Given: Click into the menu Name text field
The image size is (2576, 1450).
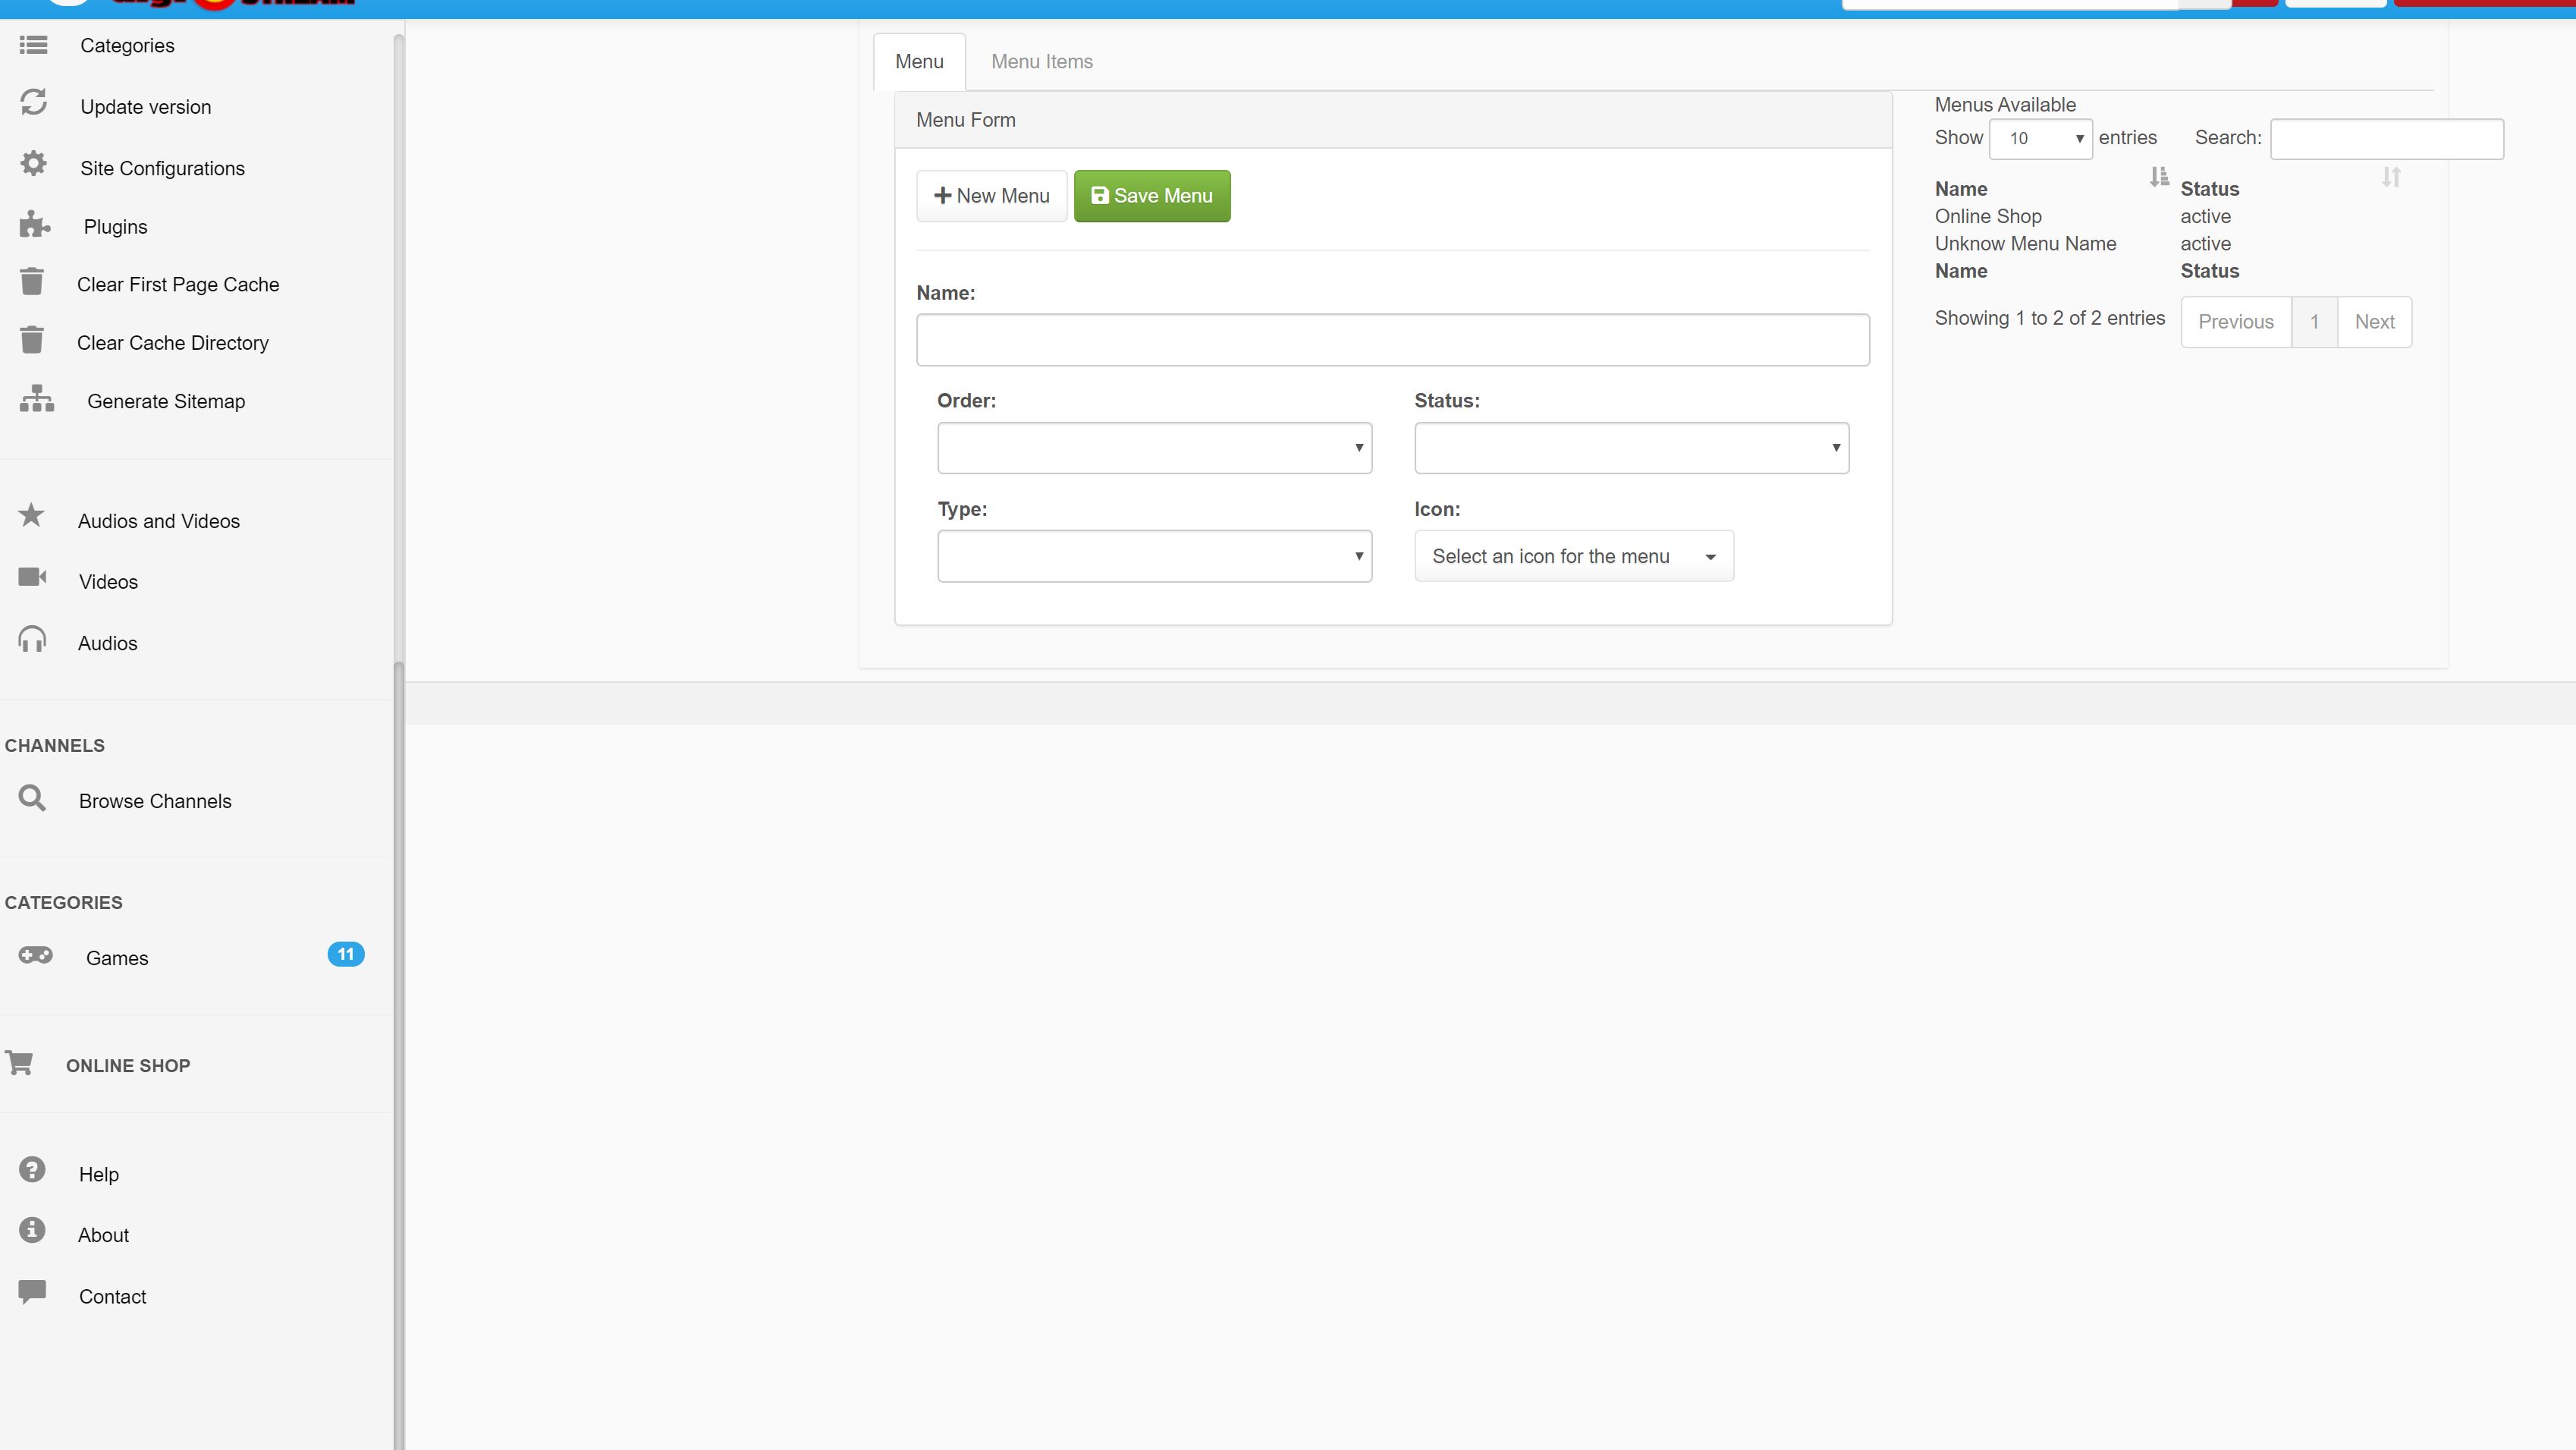Looking at the screenshot, I should (1392, 340).
